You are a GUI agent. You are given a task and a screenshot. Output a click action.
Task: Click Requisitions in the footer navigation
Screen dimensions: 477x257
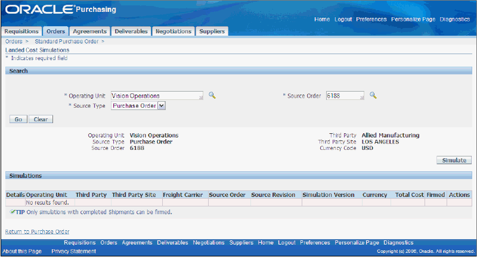click(x=80, y=243)
